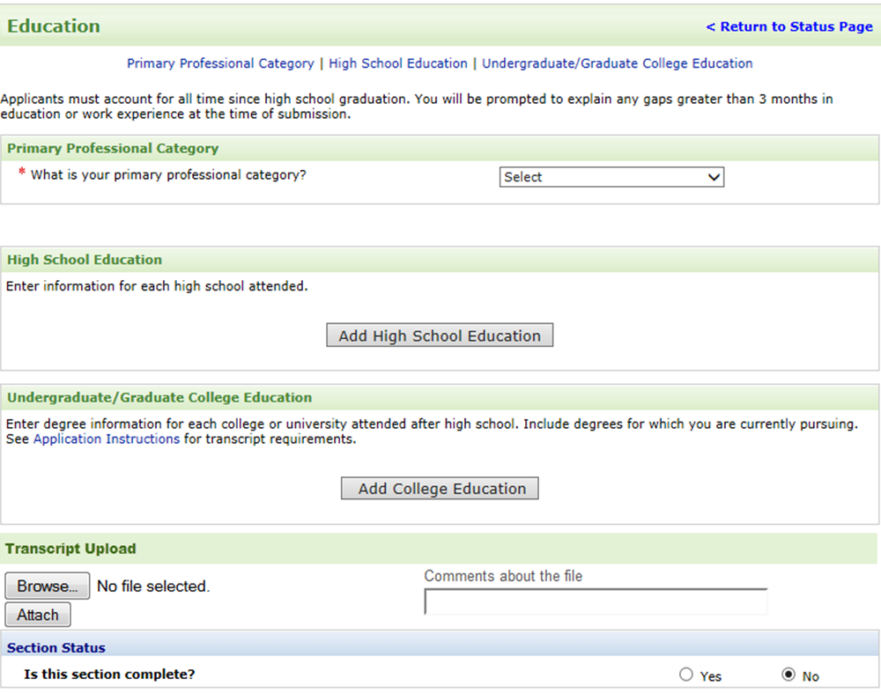The image size is (881, 693).
Task: Click the Add College Education button
Action: pos(440,489)
